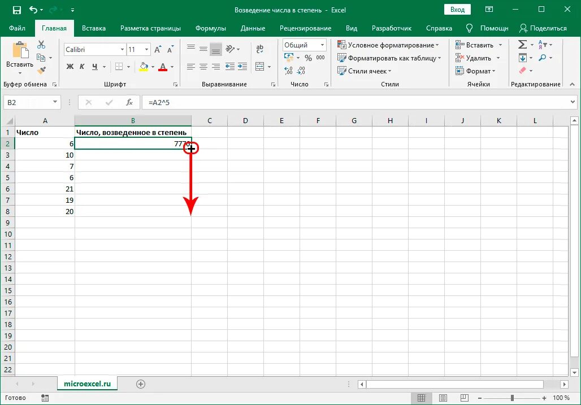Click the Increase Decimal icon
The image size is (581, 405).
pos(288,71)
